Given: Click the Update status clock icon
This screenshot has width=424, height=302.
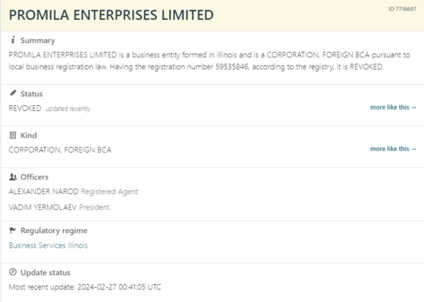Looking at the screenshot, I should pyautogui.click(x=13, y=272).
